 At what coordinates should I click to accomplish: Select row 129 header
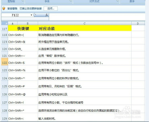(x=5, y=117)
